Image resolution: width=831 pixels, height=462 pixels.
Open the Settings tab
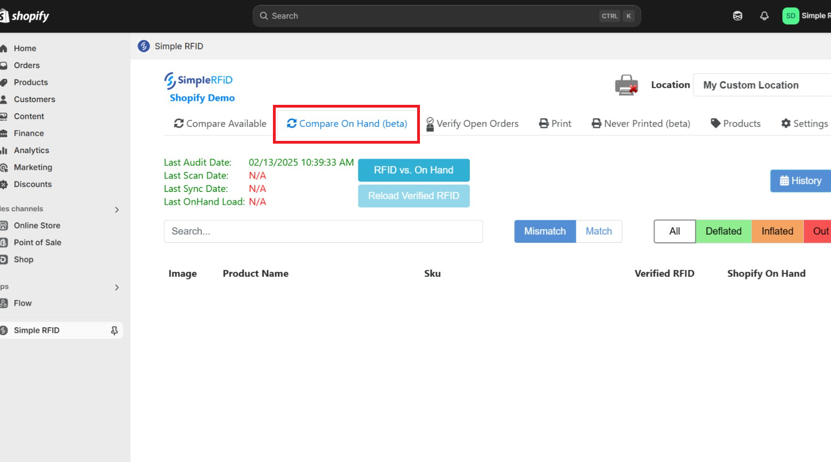804,124
